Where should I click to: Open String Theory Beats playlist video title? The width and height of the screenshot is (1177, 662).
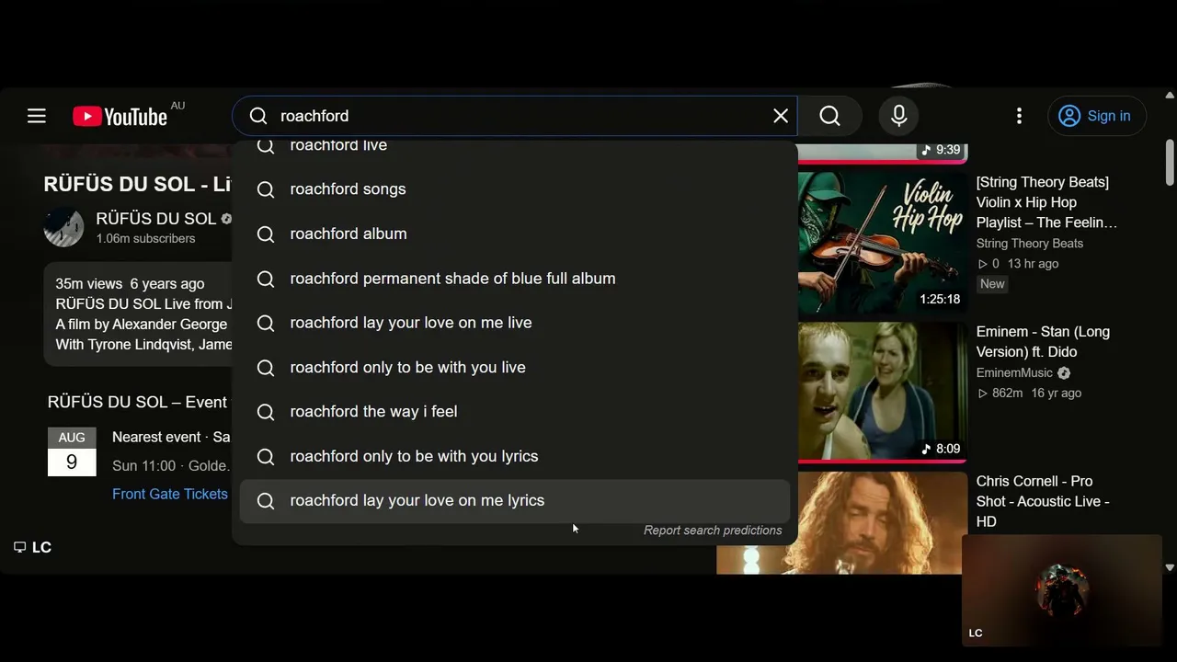tap(1047, 202)
